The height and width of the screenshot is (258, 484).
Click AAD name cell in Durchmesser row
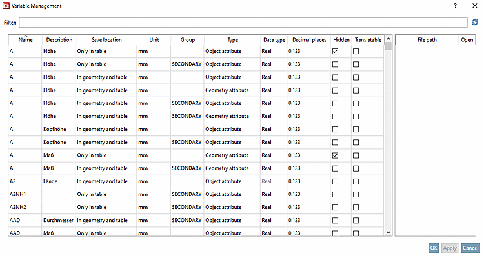[25, 221]
